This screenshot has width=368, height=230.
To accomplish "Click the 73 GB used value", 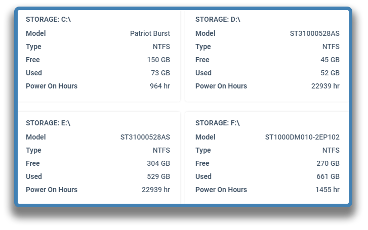I will pyautogui.click(x=160, y=73).
